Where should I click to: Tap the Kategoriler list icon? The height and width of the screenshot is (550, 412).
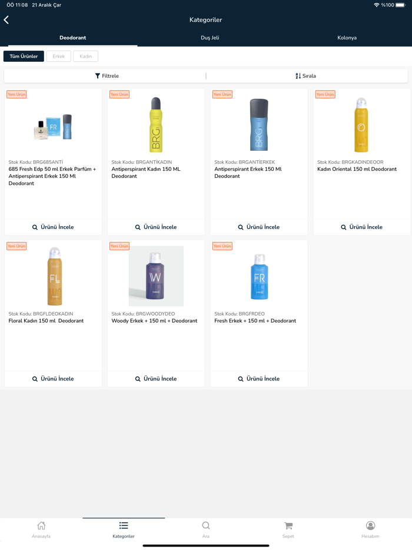[124, 526]
